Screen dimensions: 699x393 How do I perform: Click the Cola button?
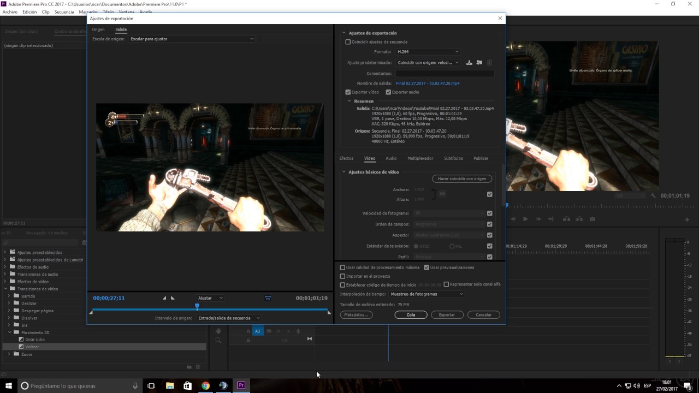(x=411, y=315)
